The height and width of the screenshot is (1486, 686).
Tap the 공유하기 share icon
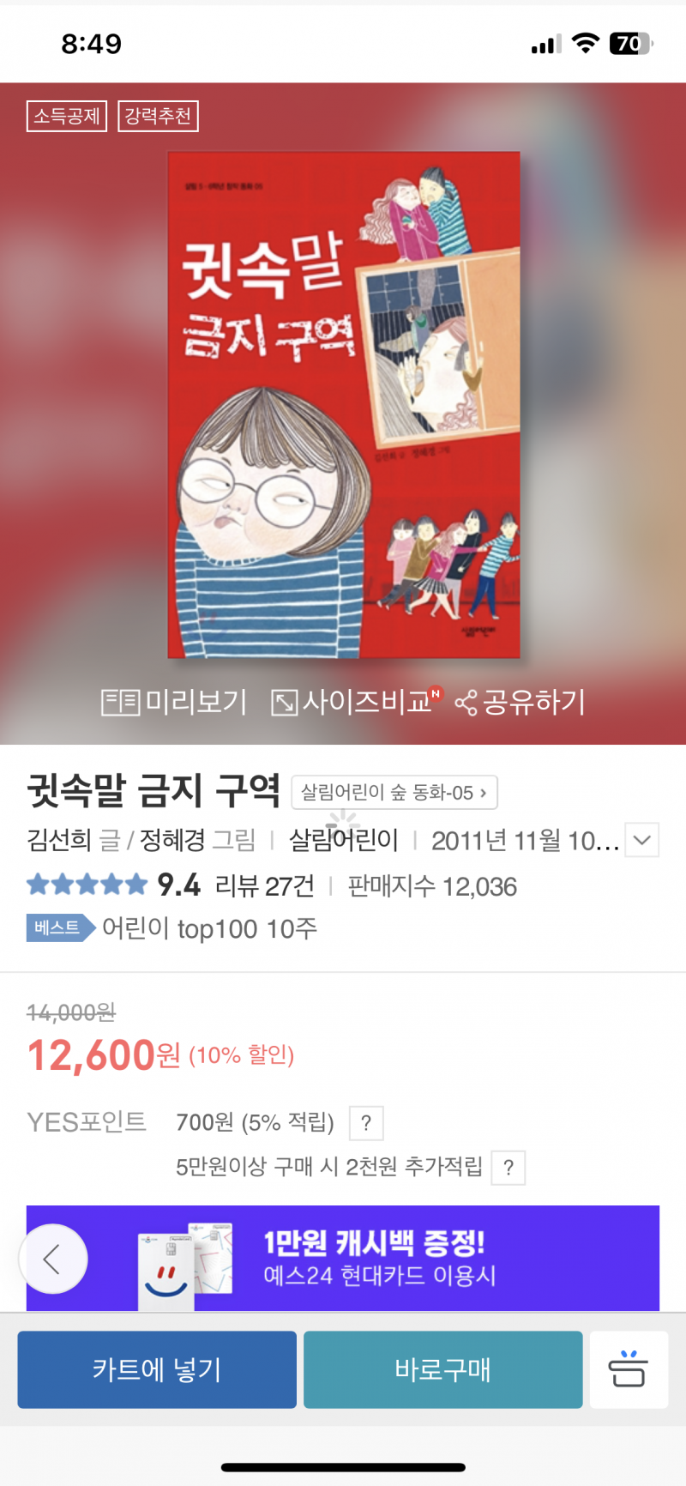pos(466,704)
